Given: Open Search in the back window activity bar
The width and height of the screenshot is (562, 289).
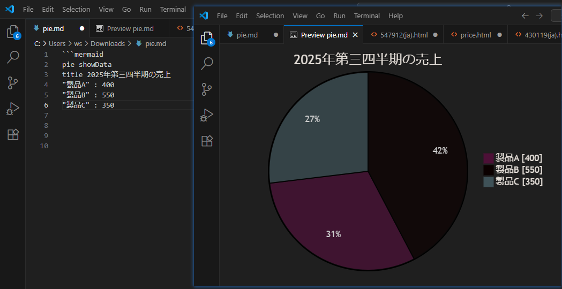Looking at the screenshot, I should (x=13, y=57).
